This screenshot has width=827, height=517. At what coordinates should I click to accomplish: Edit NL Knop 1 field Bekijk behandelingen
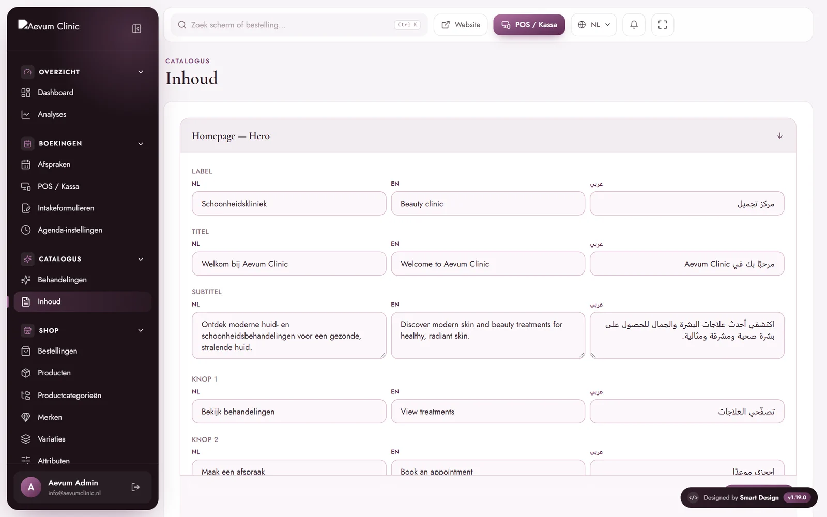[289, 412]
